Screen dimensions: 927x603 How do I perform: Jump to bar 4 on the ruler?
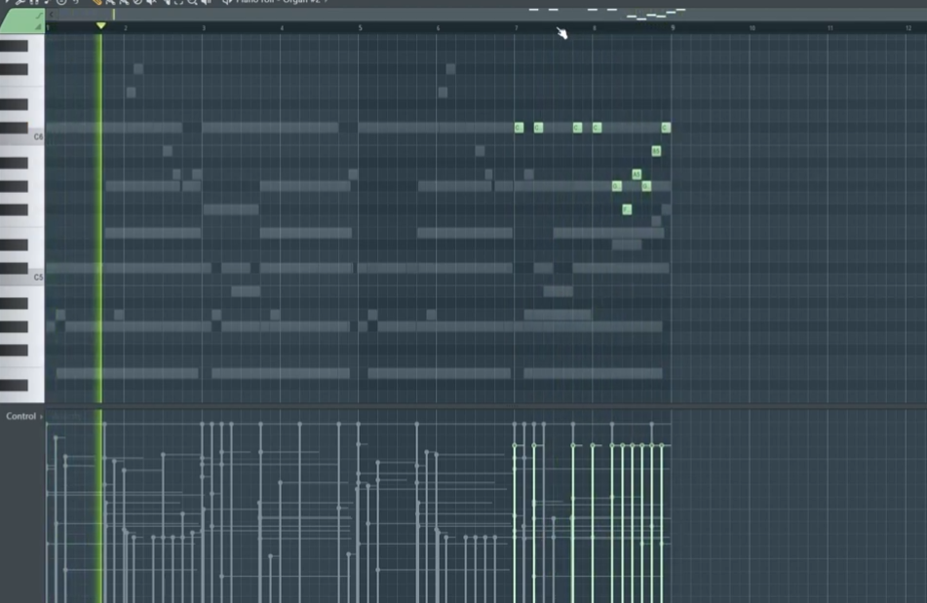tap(282, 27)
